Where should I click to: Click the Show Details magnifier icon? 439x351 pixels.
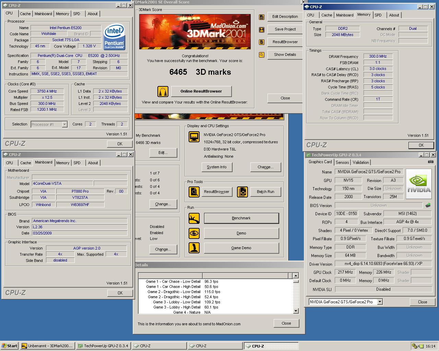pos(262,55)
